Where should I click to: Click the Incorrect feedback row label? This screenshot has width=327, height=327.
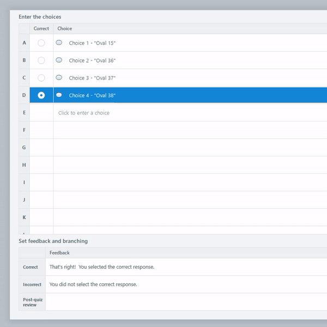[32, 284]
